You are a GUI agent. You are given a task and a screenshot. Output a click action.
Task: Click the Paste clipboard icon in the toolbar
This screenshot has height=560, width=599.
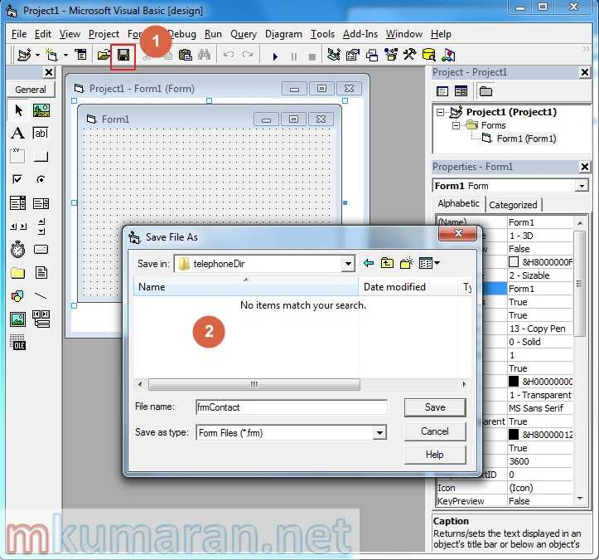point(186,56)
